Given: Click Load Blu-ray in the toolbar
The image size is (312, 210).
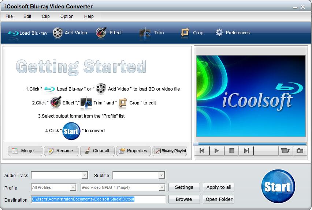Looking at the screenshot, I should point(28,33).
